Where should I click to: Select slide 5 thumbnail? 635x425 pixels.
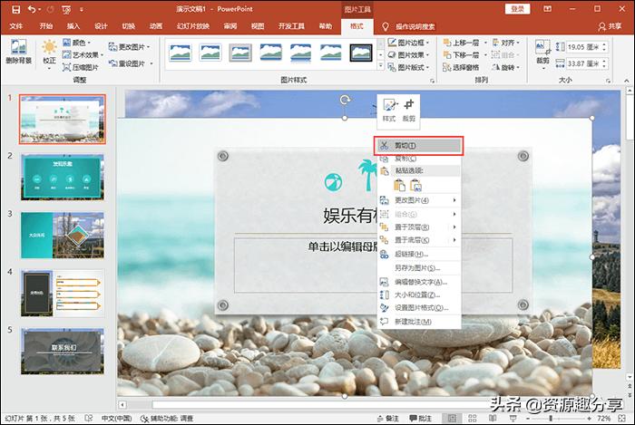[63, 351]
